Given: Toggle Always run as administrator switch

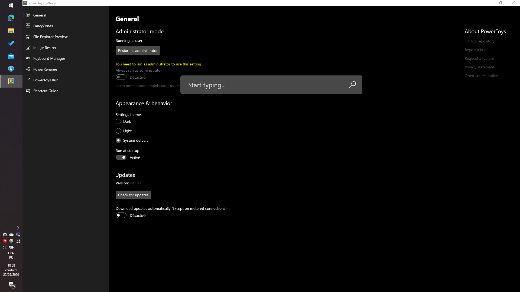Looking at the screenshot, I should tap(121, 77).
